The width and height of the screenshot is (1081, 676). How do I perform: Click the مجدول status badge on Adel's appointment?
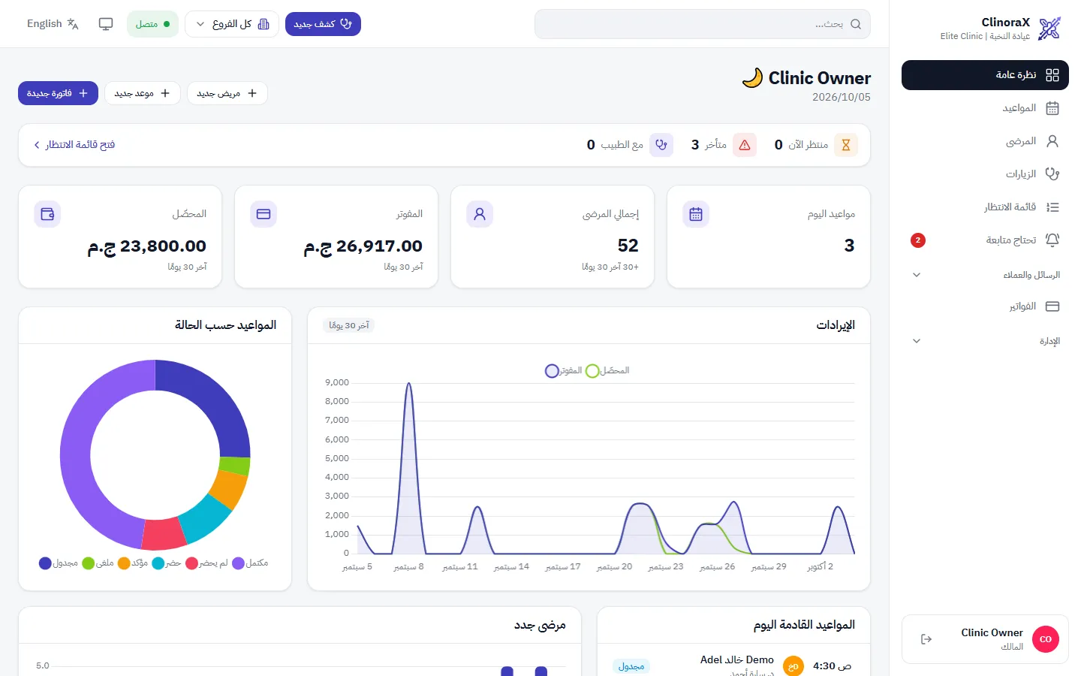pyautogui.click(x=631, y=666)
